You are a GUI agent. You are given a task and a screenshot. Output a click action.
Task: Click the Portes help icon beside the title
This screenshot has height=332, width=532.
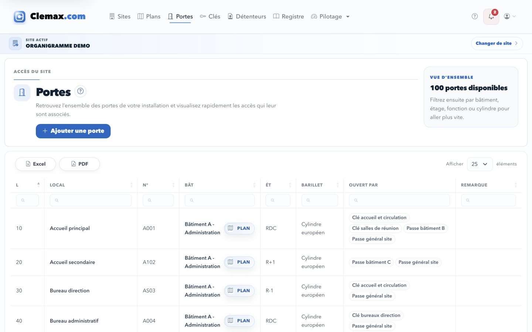(80, 91)
